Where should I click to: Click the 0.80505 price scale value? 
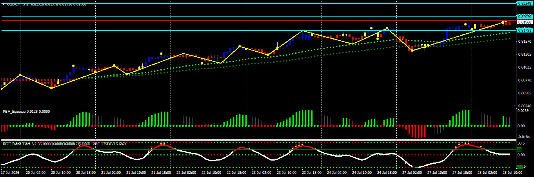point(525,93)
